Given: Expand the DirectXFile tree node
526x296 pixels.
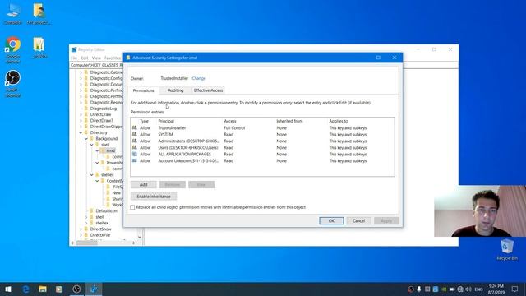Looking at the screenshot, I should click(x=81, y=235).
